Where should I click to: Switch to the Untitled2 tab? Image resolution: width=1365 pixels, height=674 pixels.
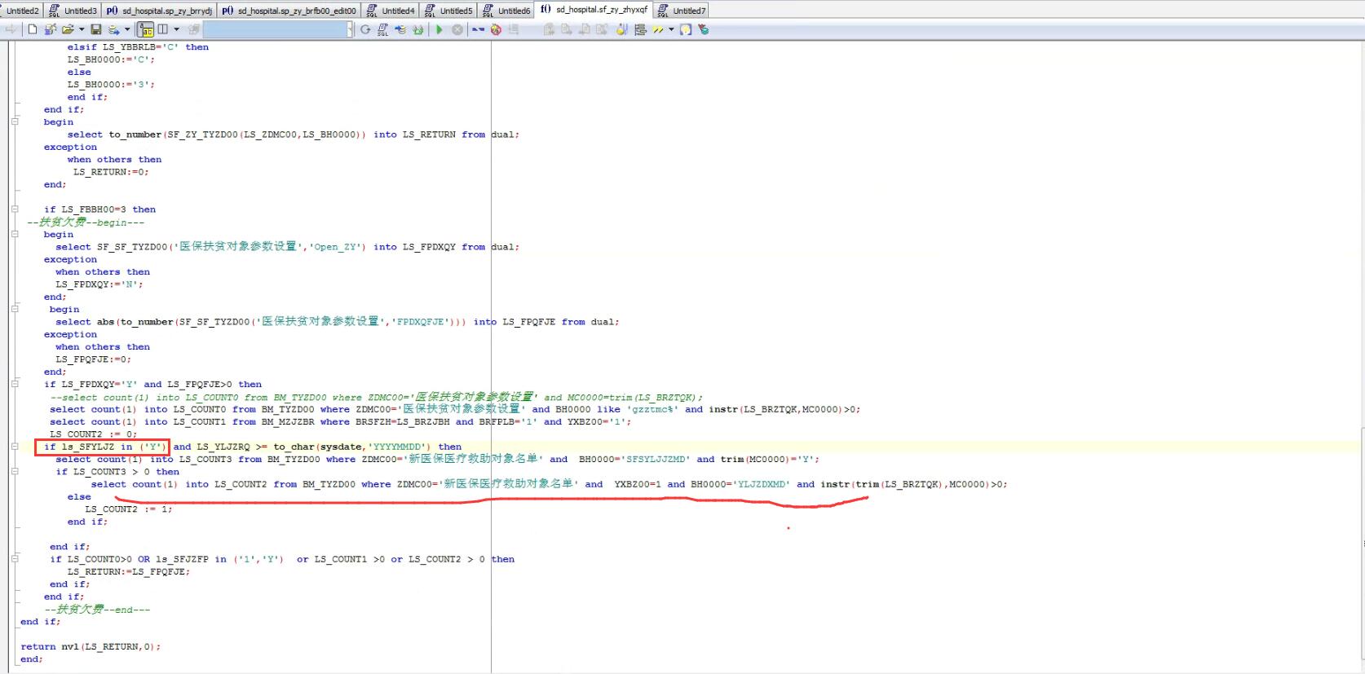[22, 11]
